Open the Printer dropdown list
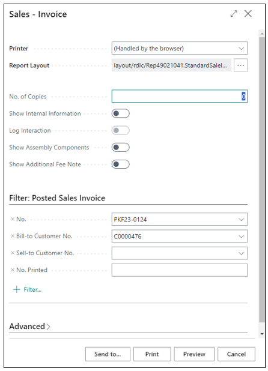 point(180,48)
